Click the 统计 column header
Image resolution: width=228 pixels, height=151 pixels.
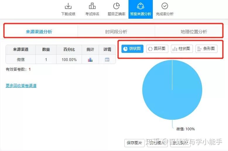click(x=90, y=49)
